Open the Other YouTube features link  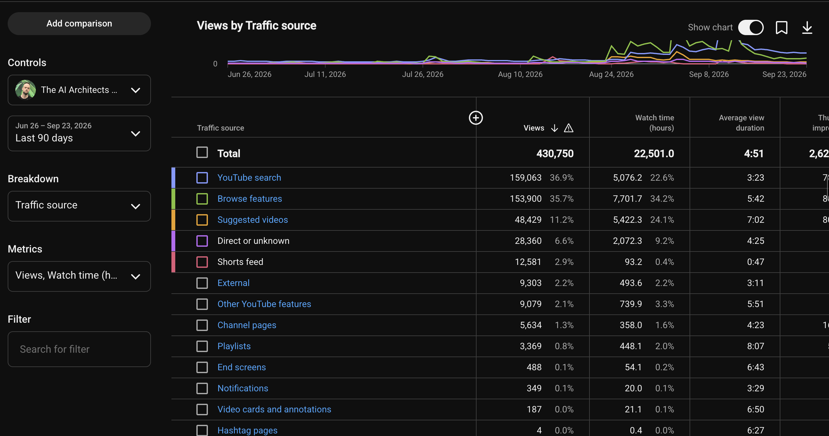pyautogui.click(x=264, y=304)
